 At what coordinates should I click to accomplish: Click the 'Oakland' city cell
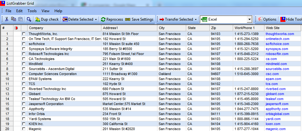pyautogui.click(x=171, y=74)
